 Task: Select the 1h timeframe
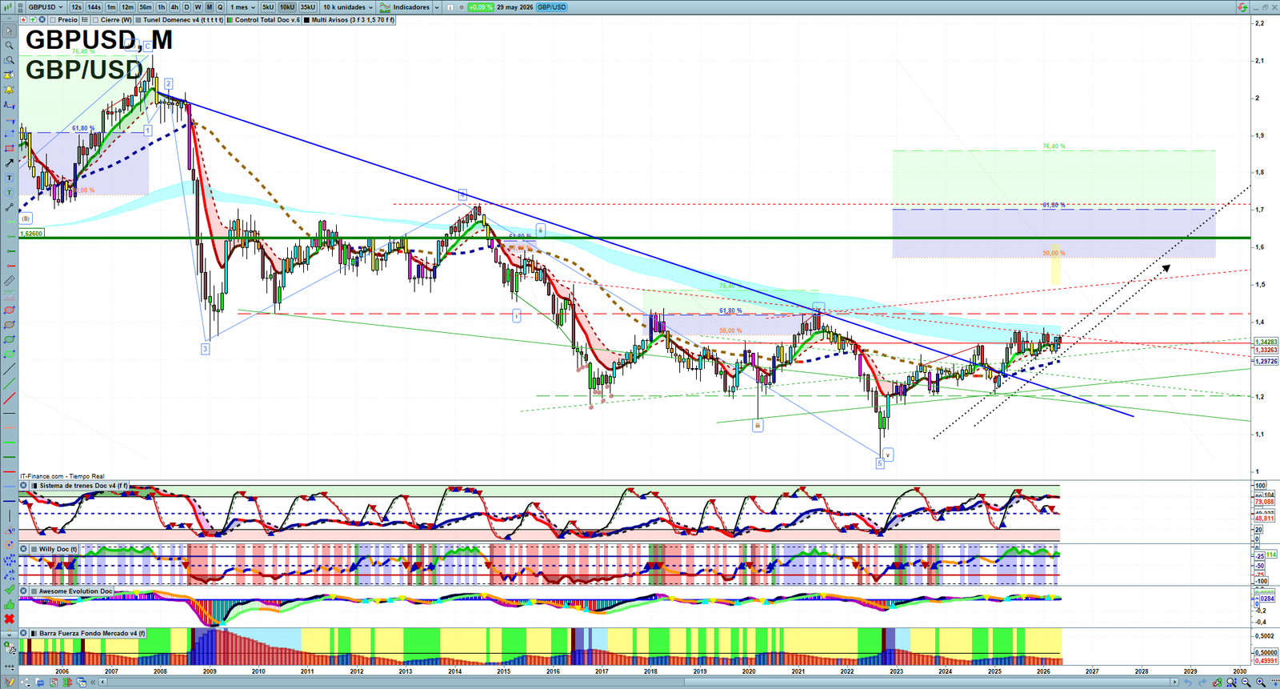[162, 7]
